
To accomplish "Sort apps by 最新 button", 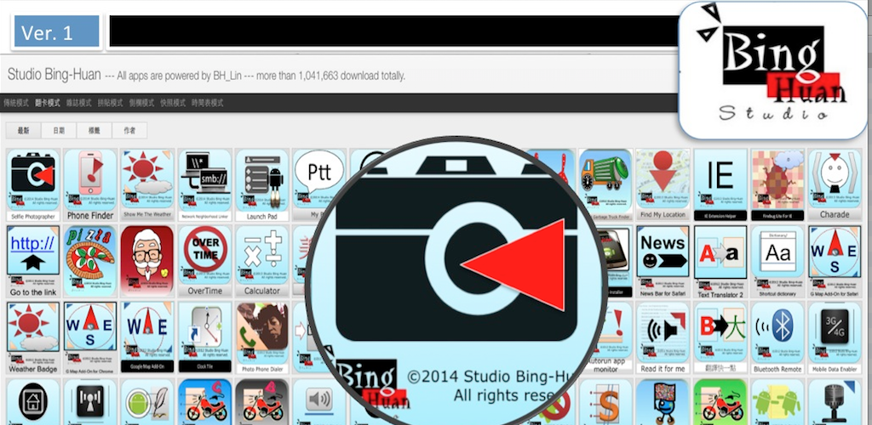I will coord(23,130).
